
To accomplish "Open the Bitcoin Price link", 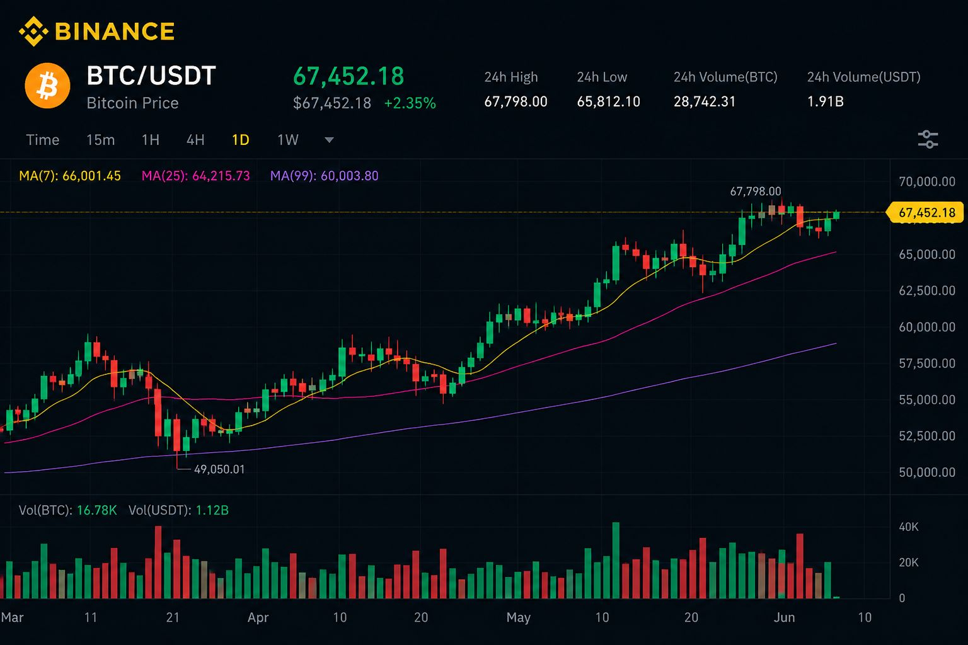I will (x=132, y=103).
